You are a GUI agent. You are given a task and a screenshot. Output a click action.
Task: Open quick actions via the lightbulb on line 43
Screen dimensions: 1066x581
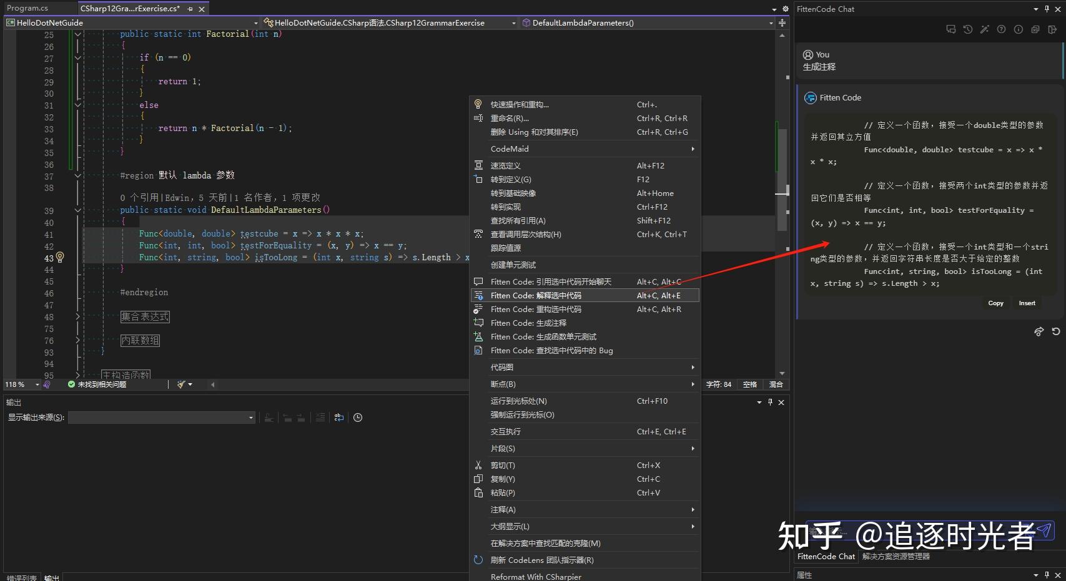(60, 258)
